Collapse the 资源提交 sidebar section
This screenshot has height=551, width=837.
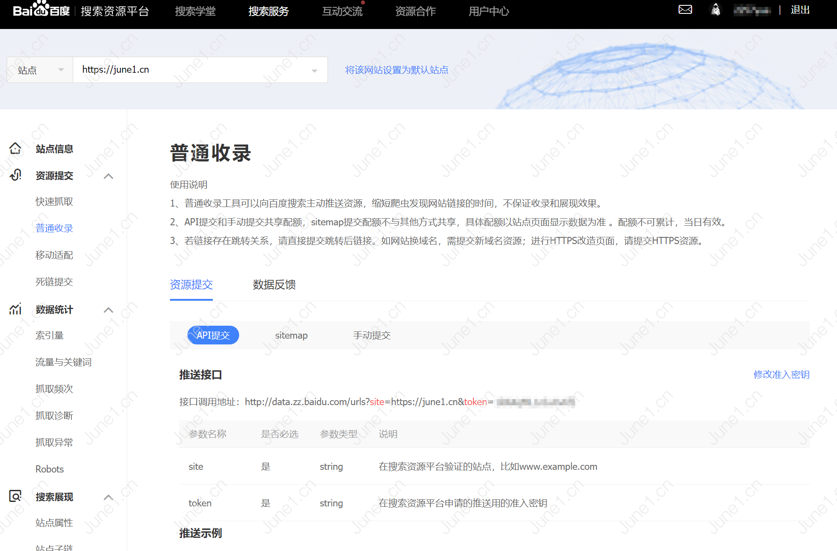tap(108, 176)
